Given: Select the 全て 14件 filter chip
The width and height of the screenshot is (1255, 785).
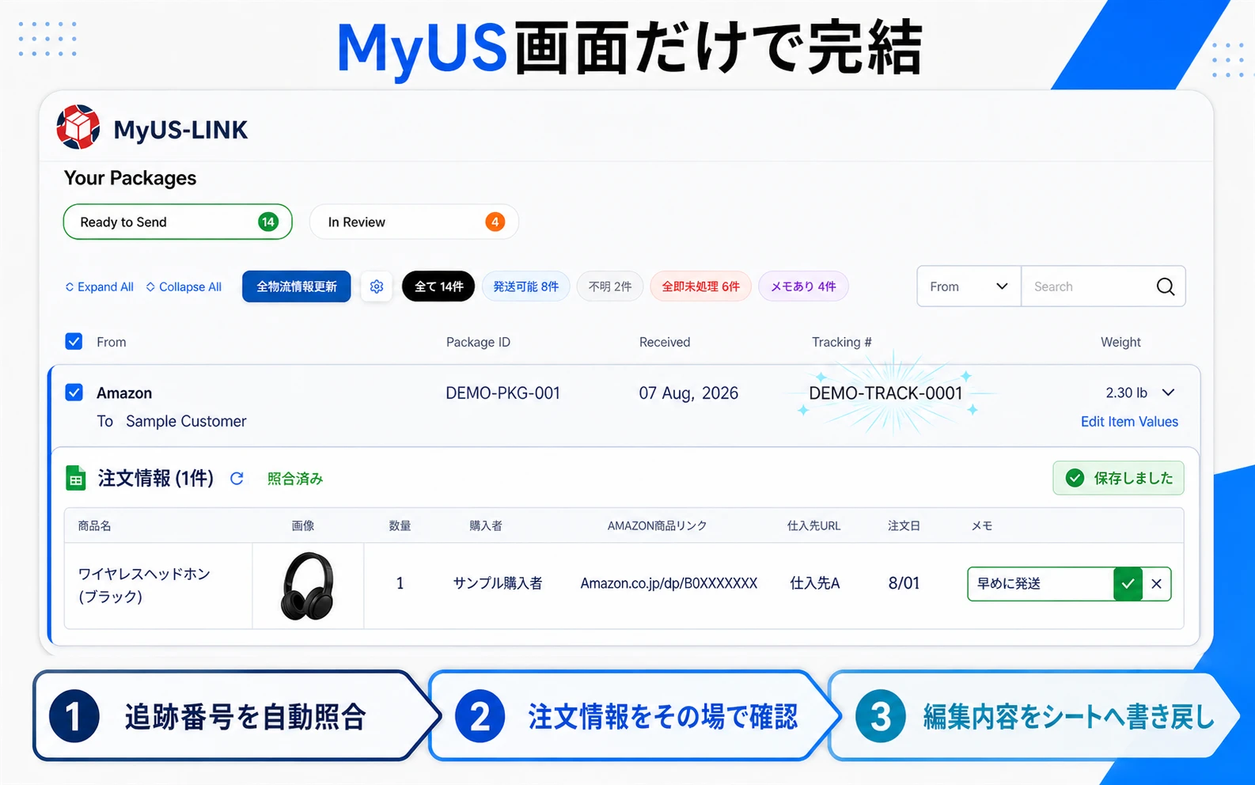Looking at the screenshot, I should click(x=438, y=286).
